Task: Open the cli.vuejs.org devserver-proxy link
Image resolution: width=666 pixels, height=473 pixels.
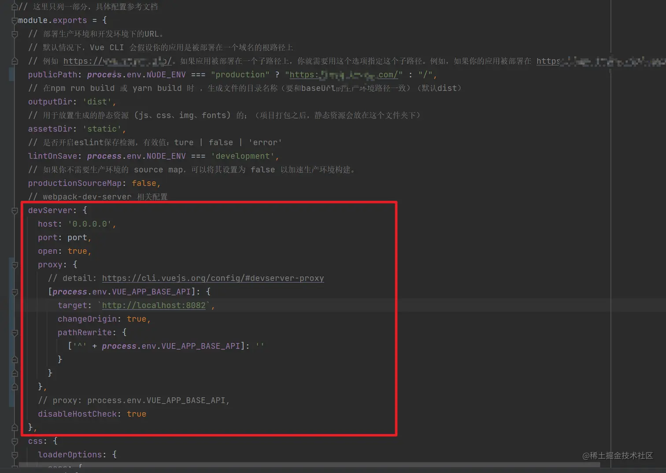Action: click(x=213, y=278)
